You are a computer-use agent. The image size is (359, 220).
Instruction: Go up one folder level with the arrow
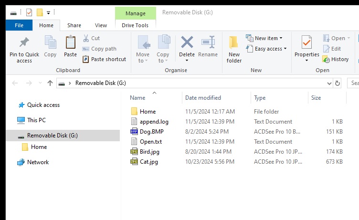coord(50,83)
